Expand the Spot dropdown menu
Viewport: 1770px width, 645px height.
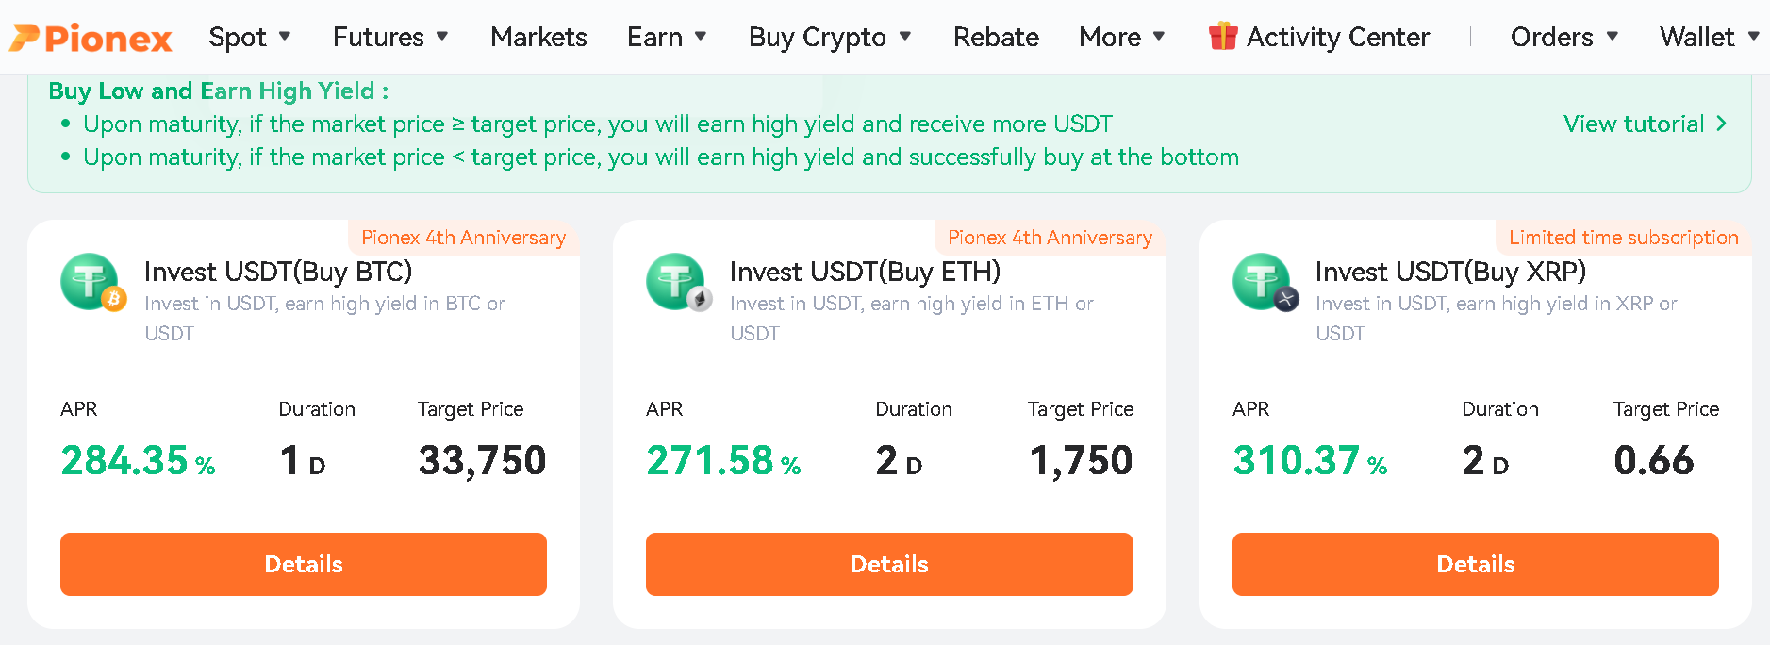point(250,37)
